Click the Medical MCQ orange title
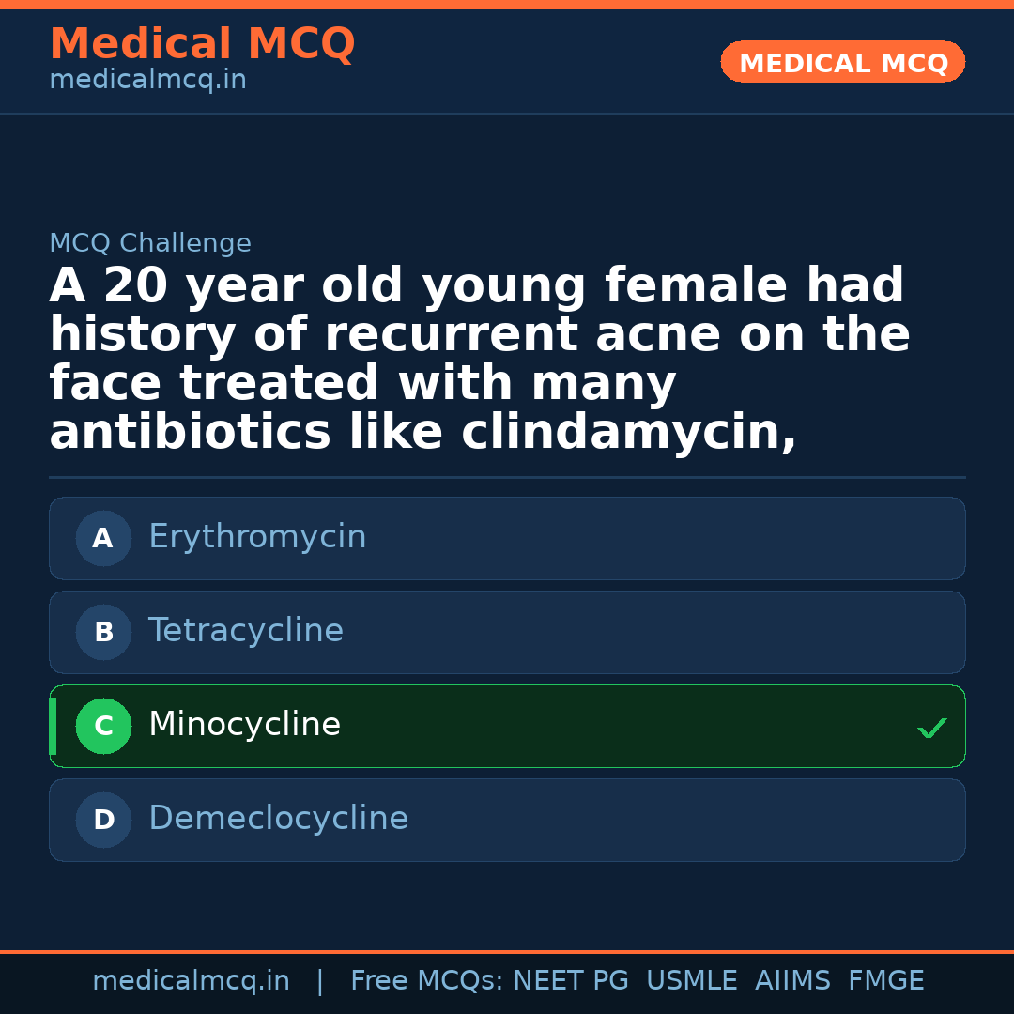 (202, 44)
